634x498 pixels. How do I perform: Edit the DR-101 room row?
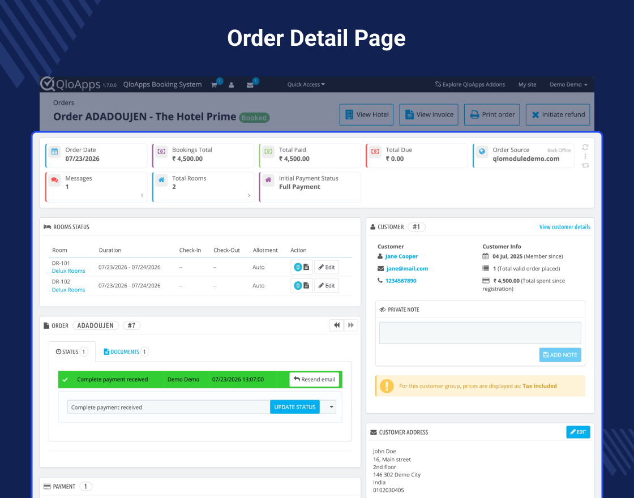(x=327, y=267)
